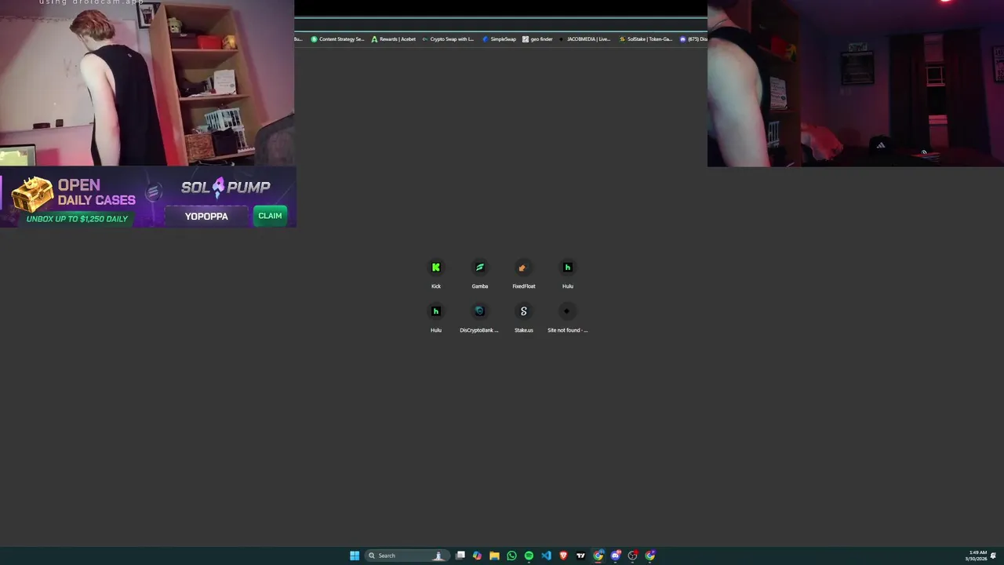Screen dimensions: 1004x565
Task: Open Brave browser from the taskbar
Action: coord(563,556)
